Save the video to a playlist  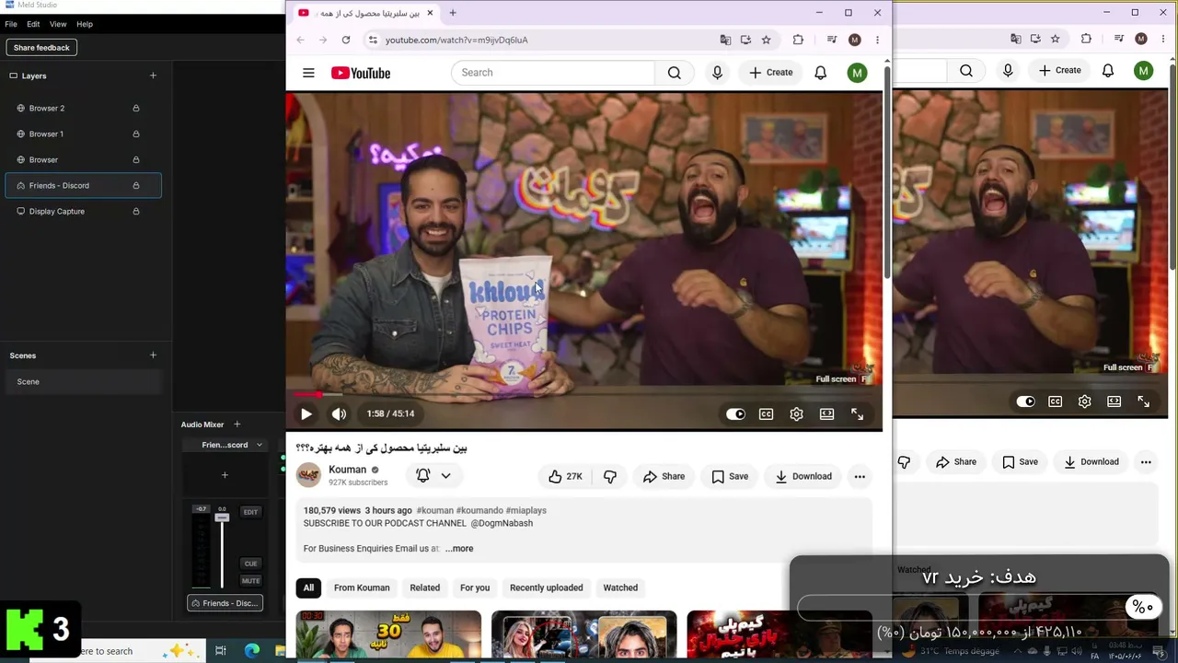[730, 476]
